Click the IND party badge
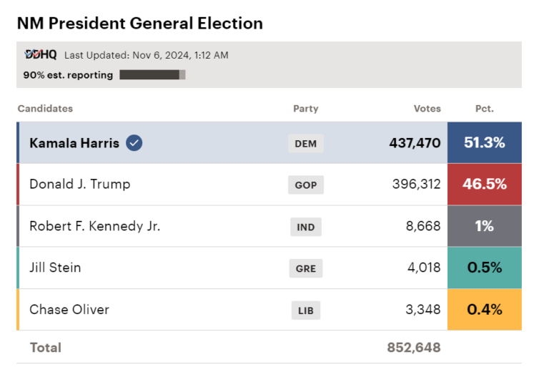 [306, 227]
